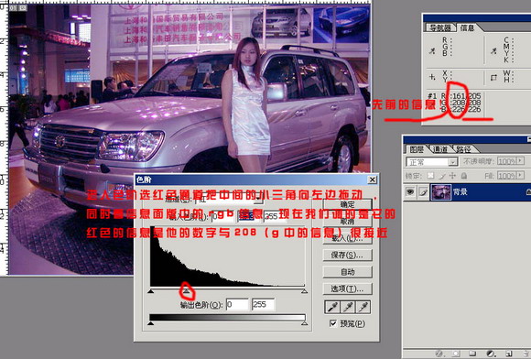Toggle the 预览 preview checkbox
The height and width of the screenshot is (359, 531).
pos(333,323)
